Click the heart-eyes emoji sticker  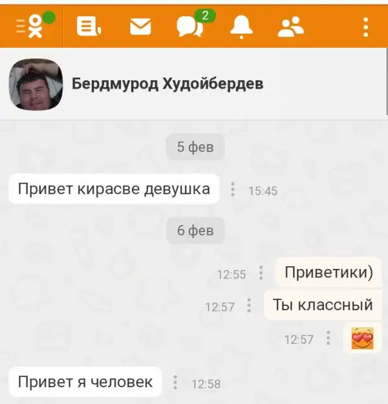[362, 339]
